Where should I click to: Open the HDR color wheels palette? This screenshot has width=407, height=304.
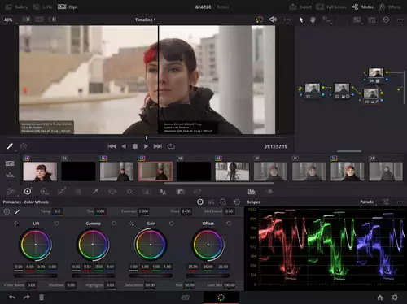(44, 192)
